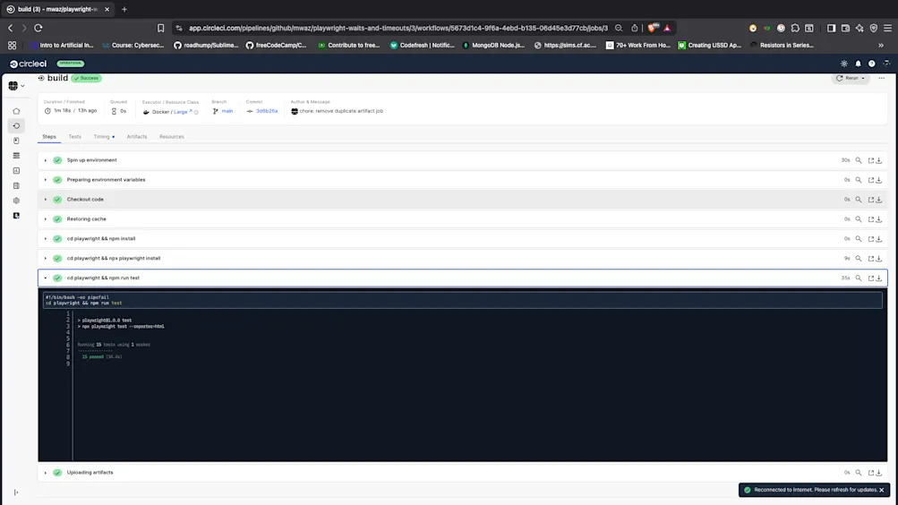This screenshot has width=898, height=505.
Task: Open the Pipelines icon in sidebar
Action: tap(16, 126)
